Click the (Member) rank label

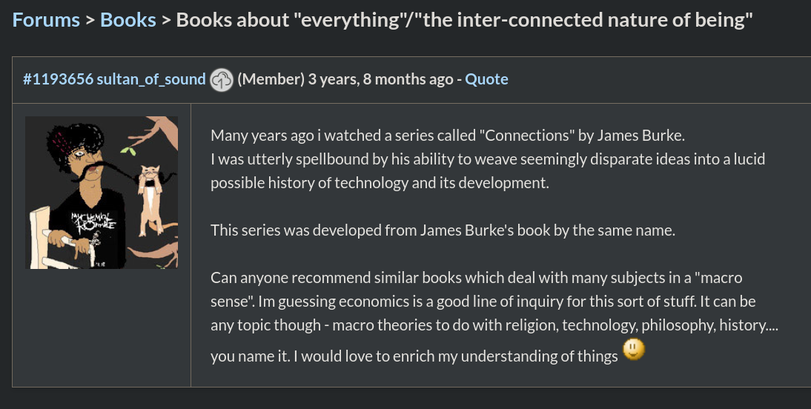click(271, 79)
